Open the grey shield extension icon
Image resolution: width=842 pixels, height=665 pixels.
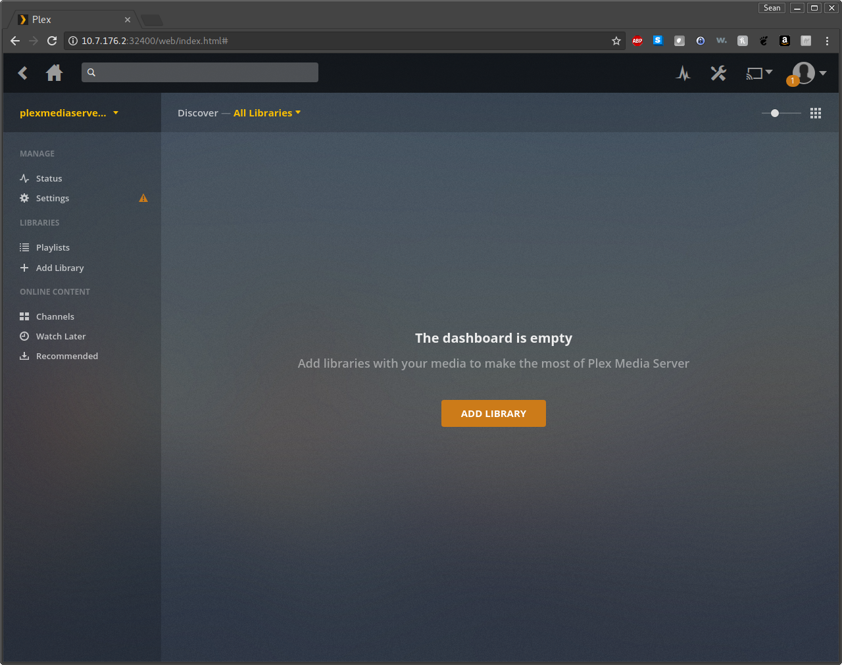(x=680, y=41)
